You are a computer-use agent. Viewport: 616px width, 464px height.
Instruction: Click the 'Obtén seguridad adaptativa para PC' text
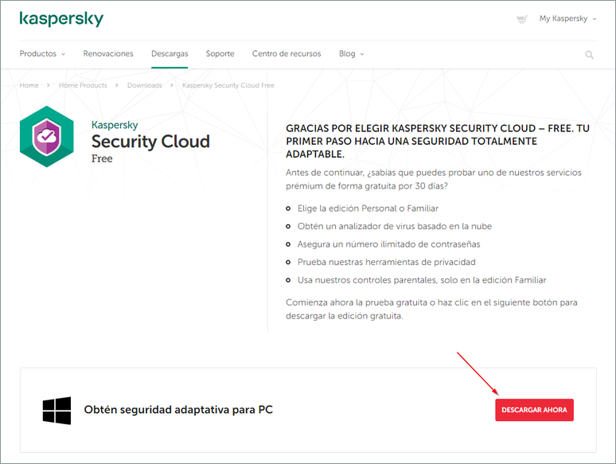pyautogui.click(x=178, y=410)
